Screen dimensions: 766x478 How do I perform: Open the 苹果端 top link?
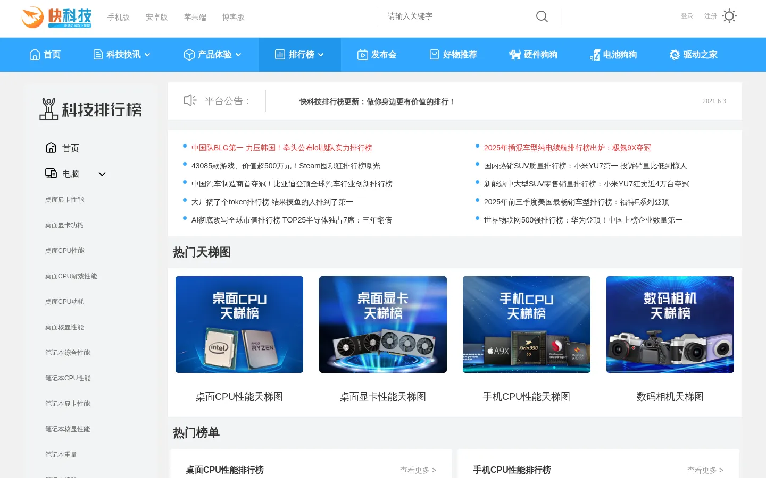point(195,17)
